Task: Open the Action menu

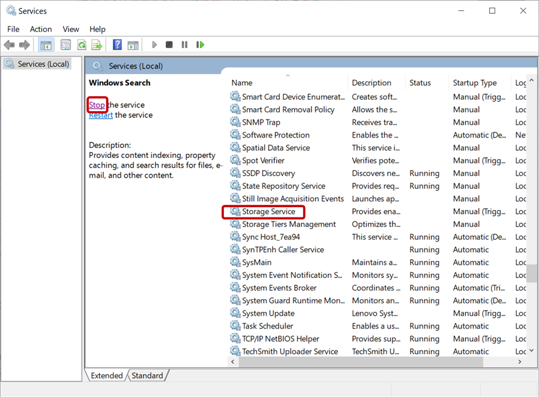Action: (x=41, y=29)
